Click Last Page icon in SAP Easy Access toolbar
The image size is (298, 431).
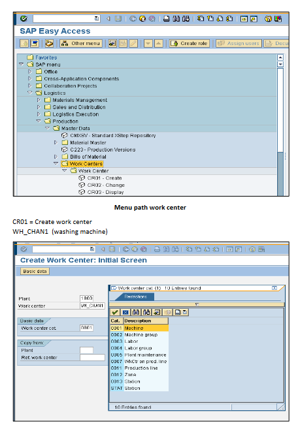pyautogui.click(x=229, y=19)
